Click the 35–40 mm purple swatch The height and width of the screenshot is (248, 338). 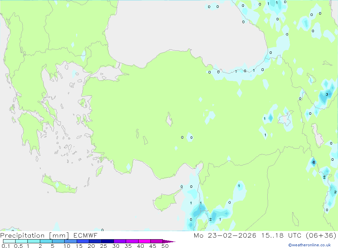pyautogui.click(x=132, y=241)
